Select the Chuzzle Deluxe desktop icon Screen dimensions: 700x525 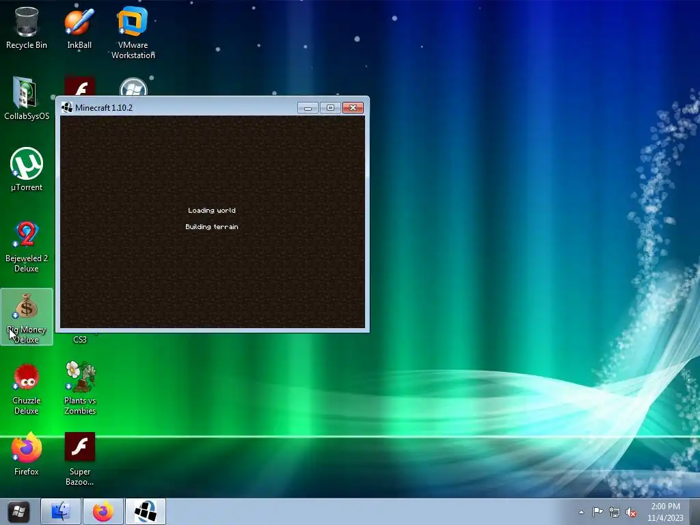(27, 389)
